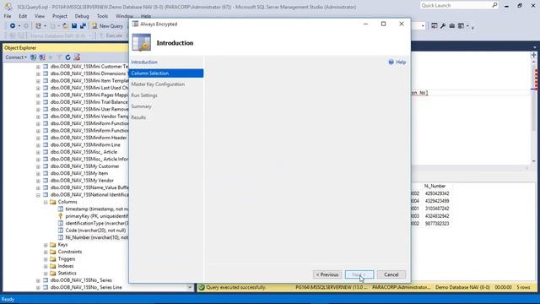Expand the Keys folder node
The image size is (540, 304).
coord(46,245)
